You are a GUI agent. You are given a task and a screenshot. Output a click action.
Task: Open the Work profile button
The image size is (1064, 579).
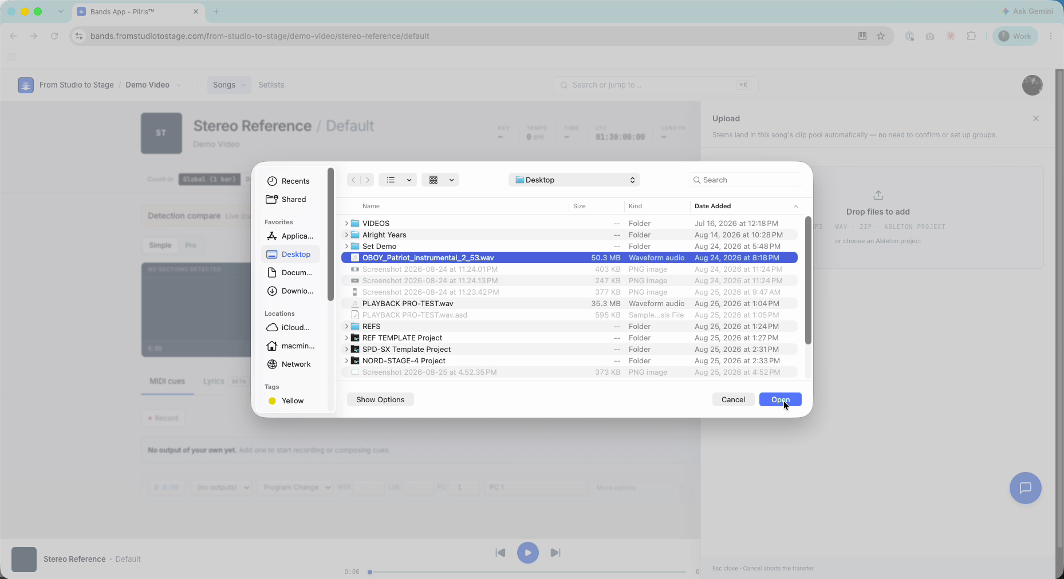point(1015,36)
